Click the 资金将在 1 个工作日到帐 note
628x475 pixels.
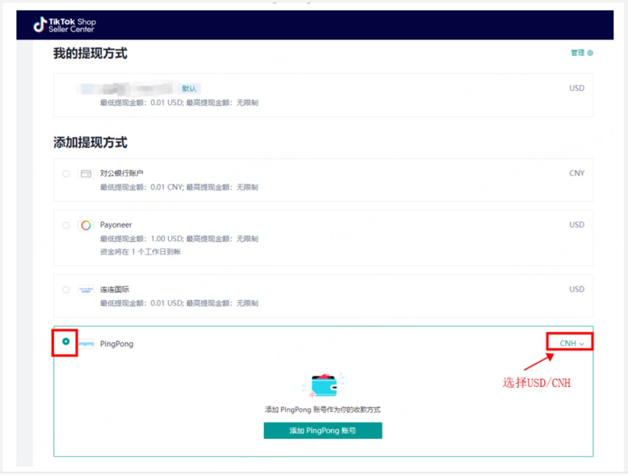[140, 251]
